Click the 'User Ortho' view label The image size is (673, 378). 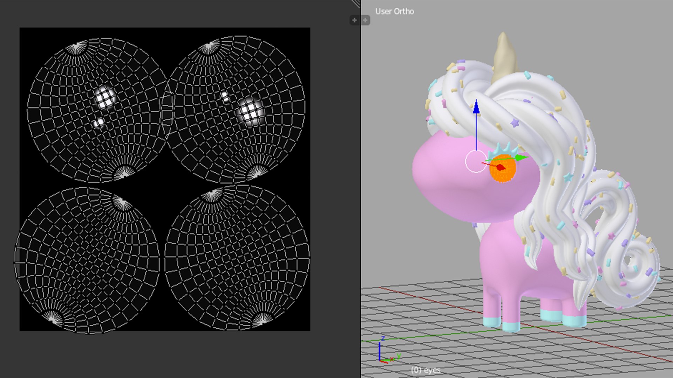click(x=394, y=12)
